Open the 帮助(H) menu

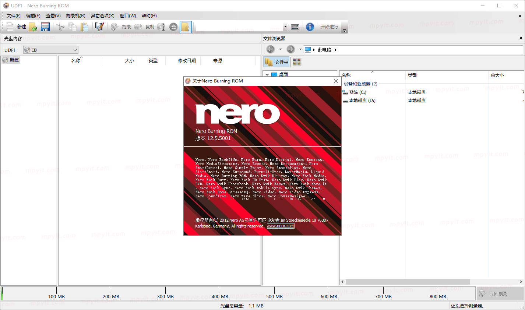pos(149,16)
